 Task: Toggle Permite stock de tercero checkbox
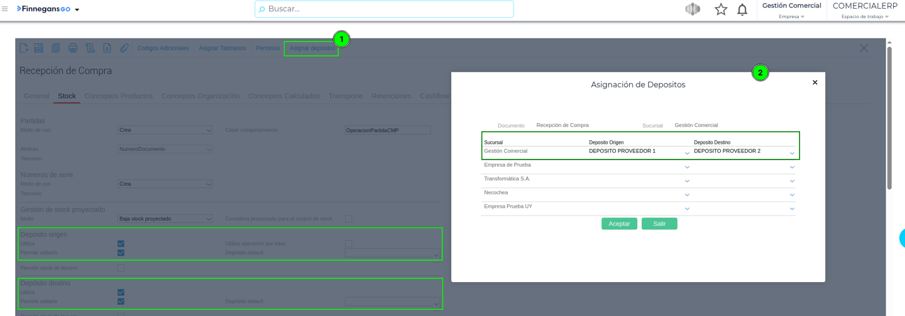tap(121, 268)
